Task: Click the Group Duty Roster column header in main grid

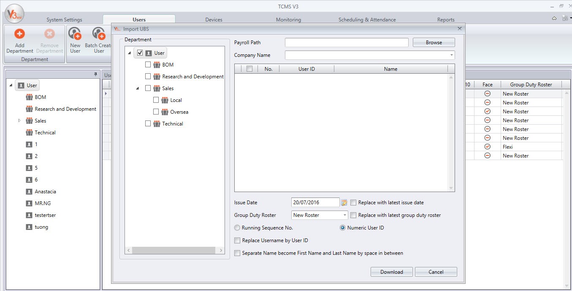Action: point(531,85)
